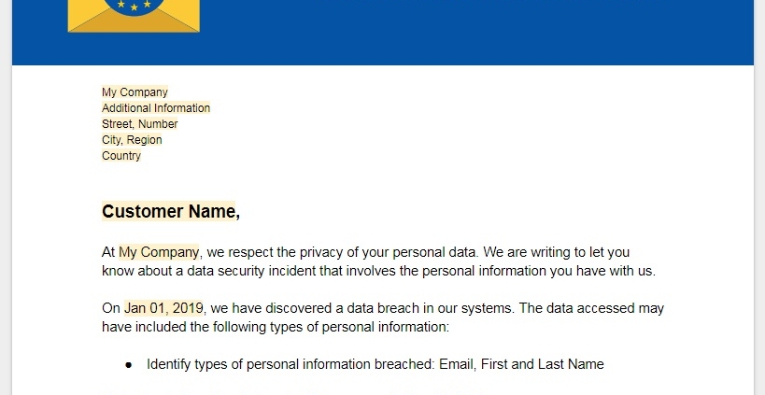Screen dimensions: 765x395
Task: Click the yellow envelope logo icon
Action: (134, 16)
